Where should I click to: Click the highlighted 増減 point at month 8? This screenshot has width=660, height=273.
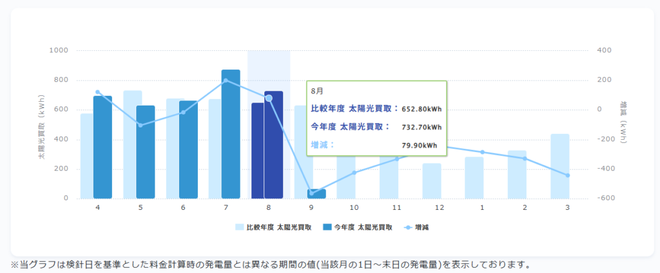pos(269,98)
